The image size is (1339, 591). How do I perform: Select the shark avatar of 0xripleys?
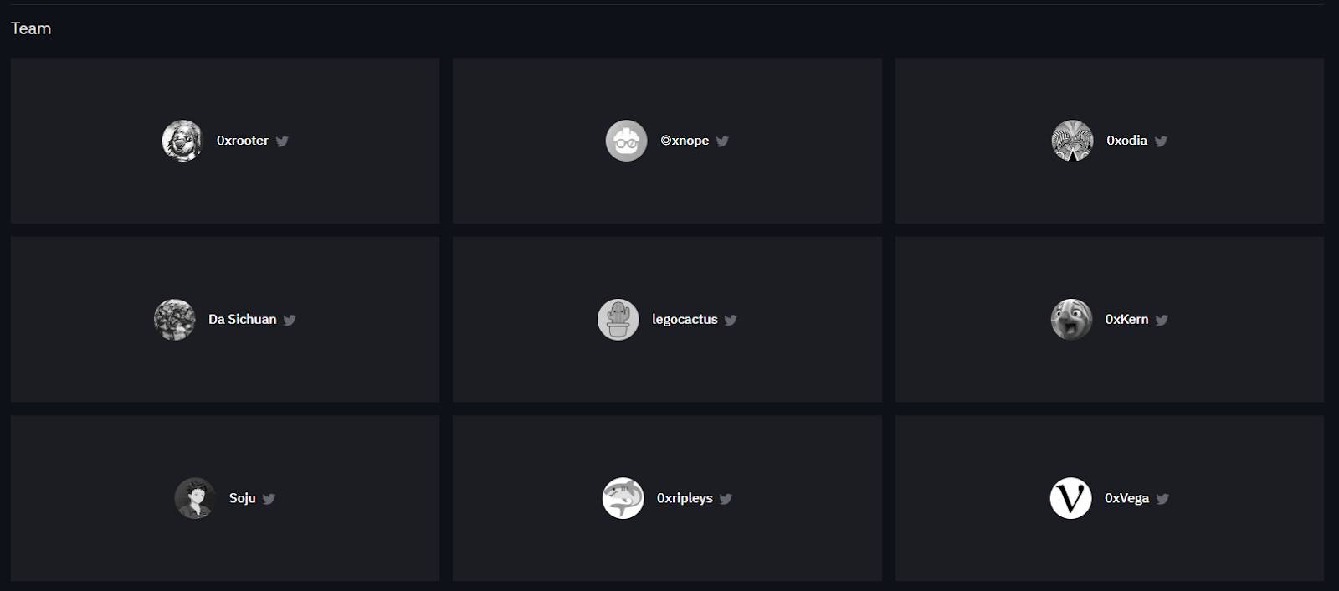623,498
